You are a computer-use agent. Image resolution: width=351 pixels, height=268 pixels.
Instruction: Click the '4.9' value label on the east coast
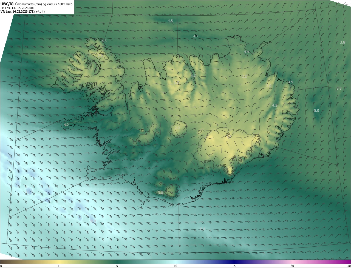(291, 82)
